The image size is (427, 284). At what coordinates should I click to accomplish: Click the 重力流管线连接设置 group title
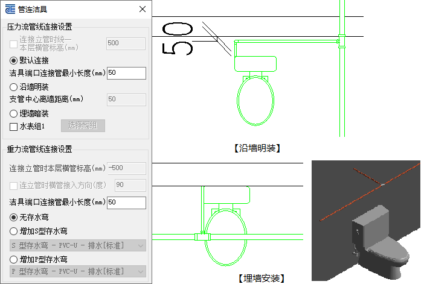[39, 149]
